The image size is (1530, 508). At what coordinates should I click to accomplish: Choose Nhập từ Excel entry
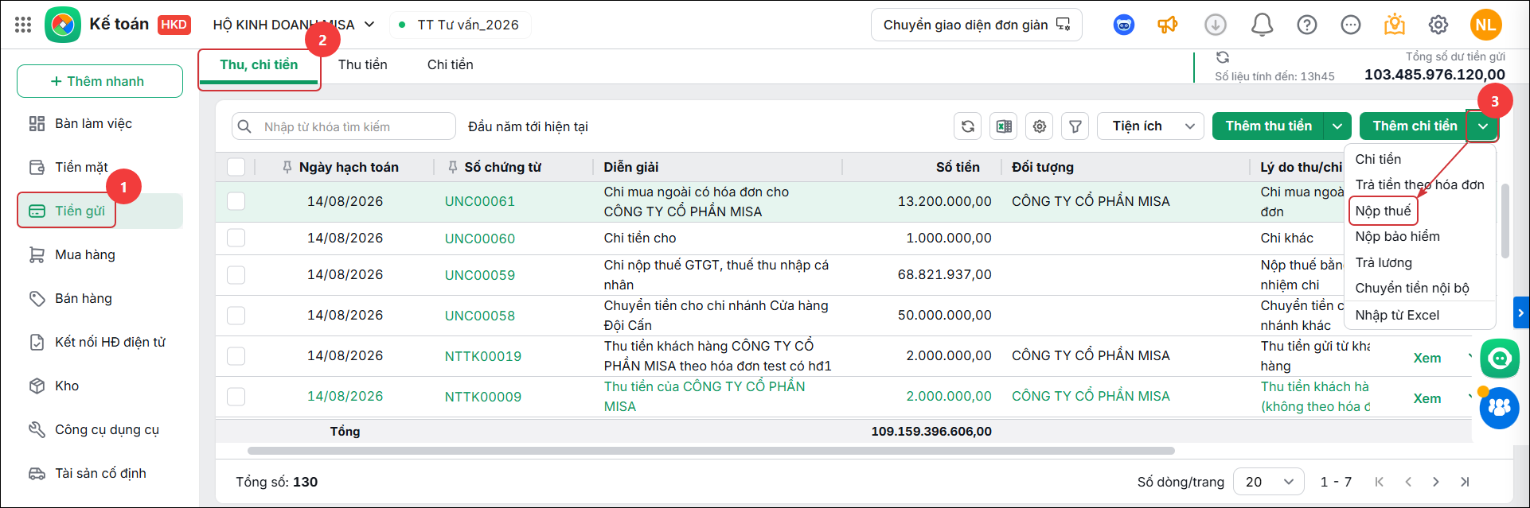point(1397,315)
